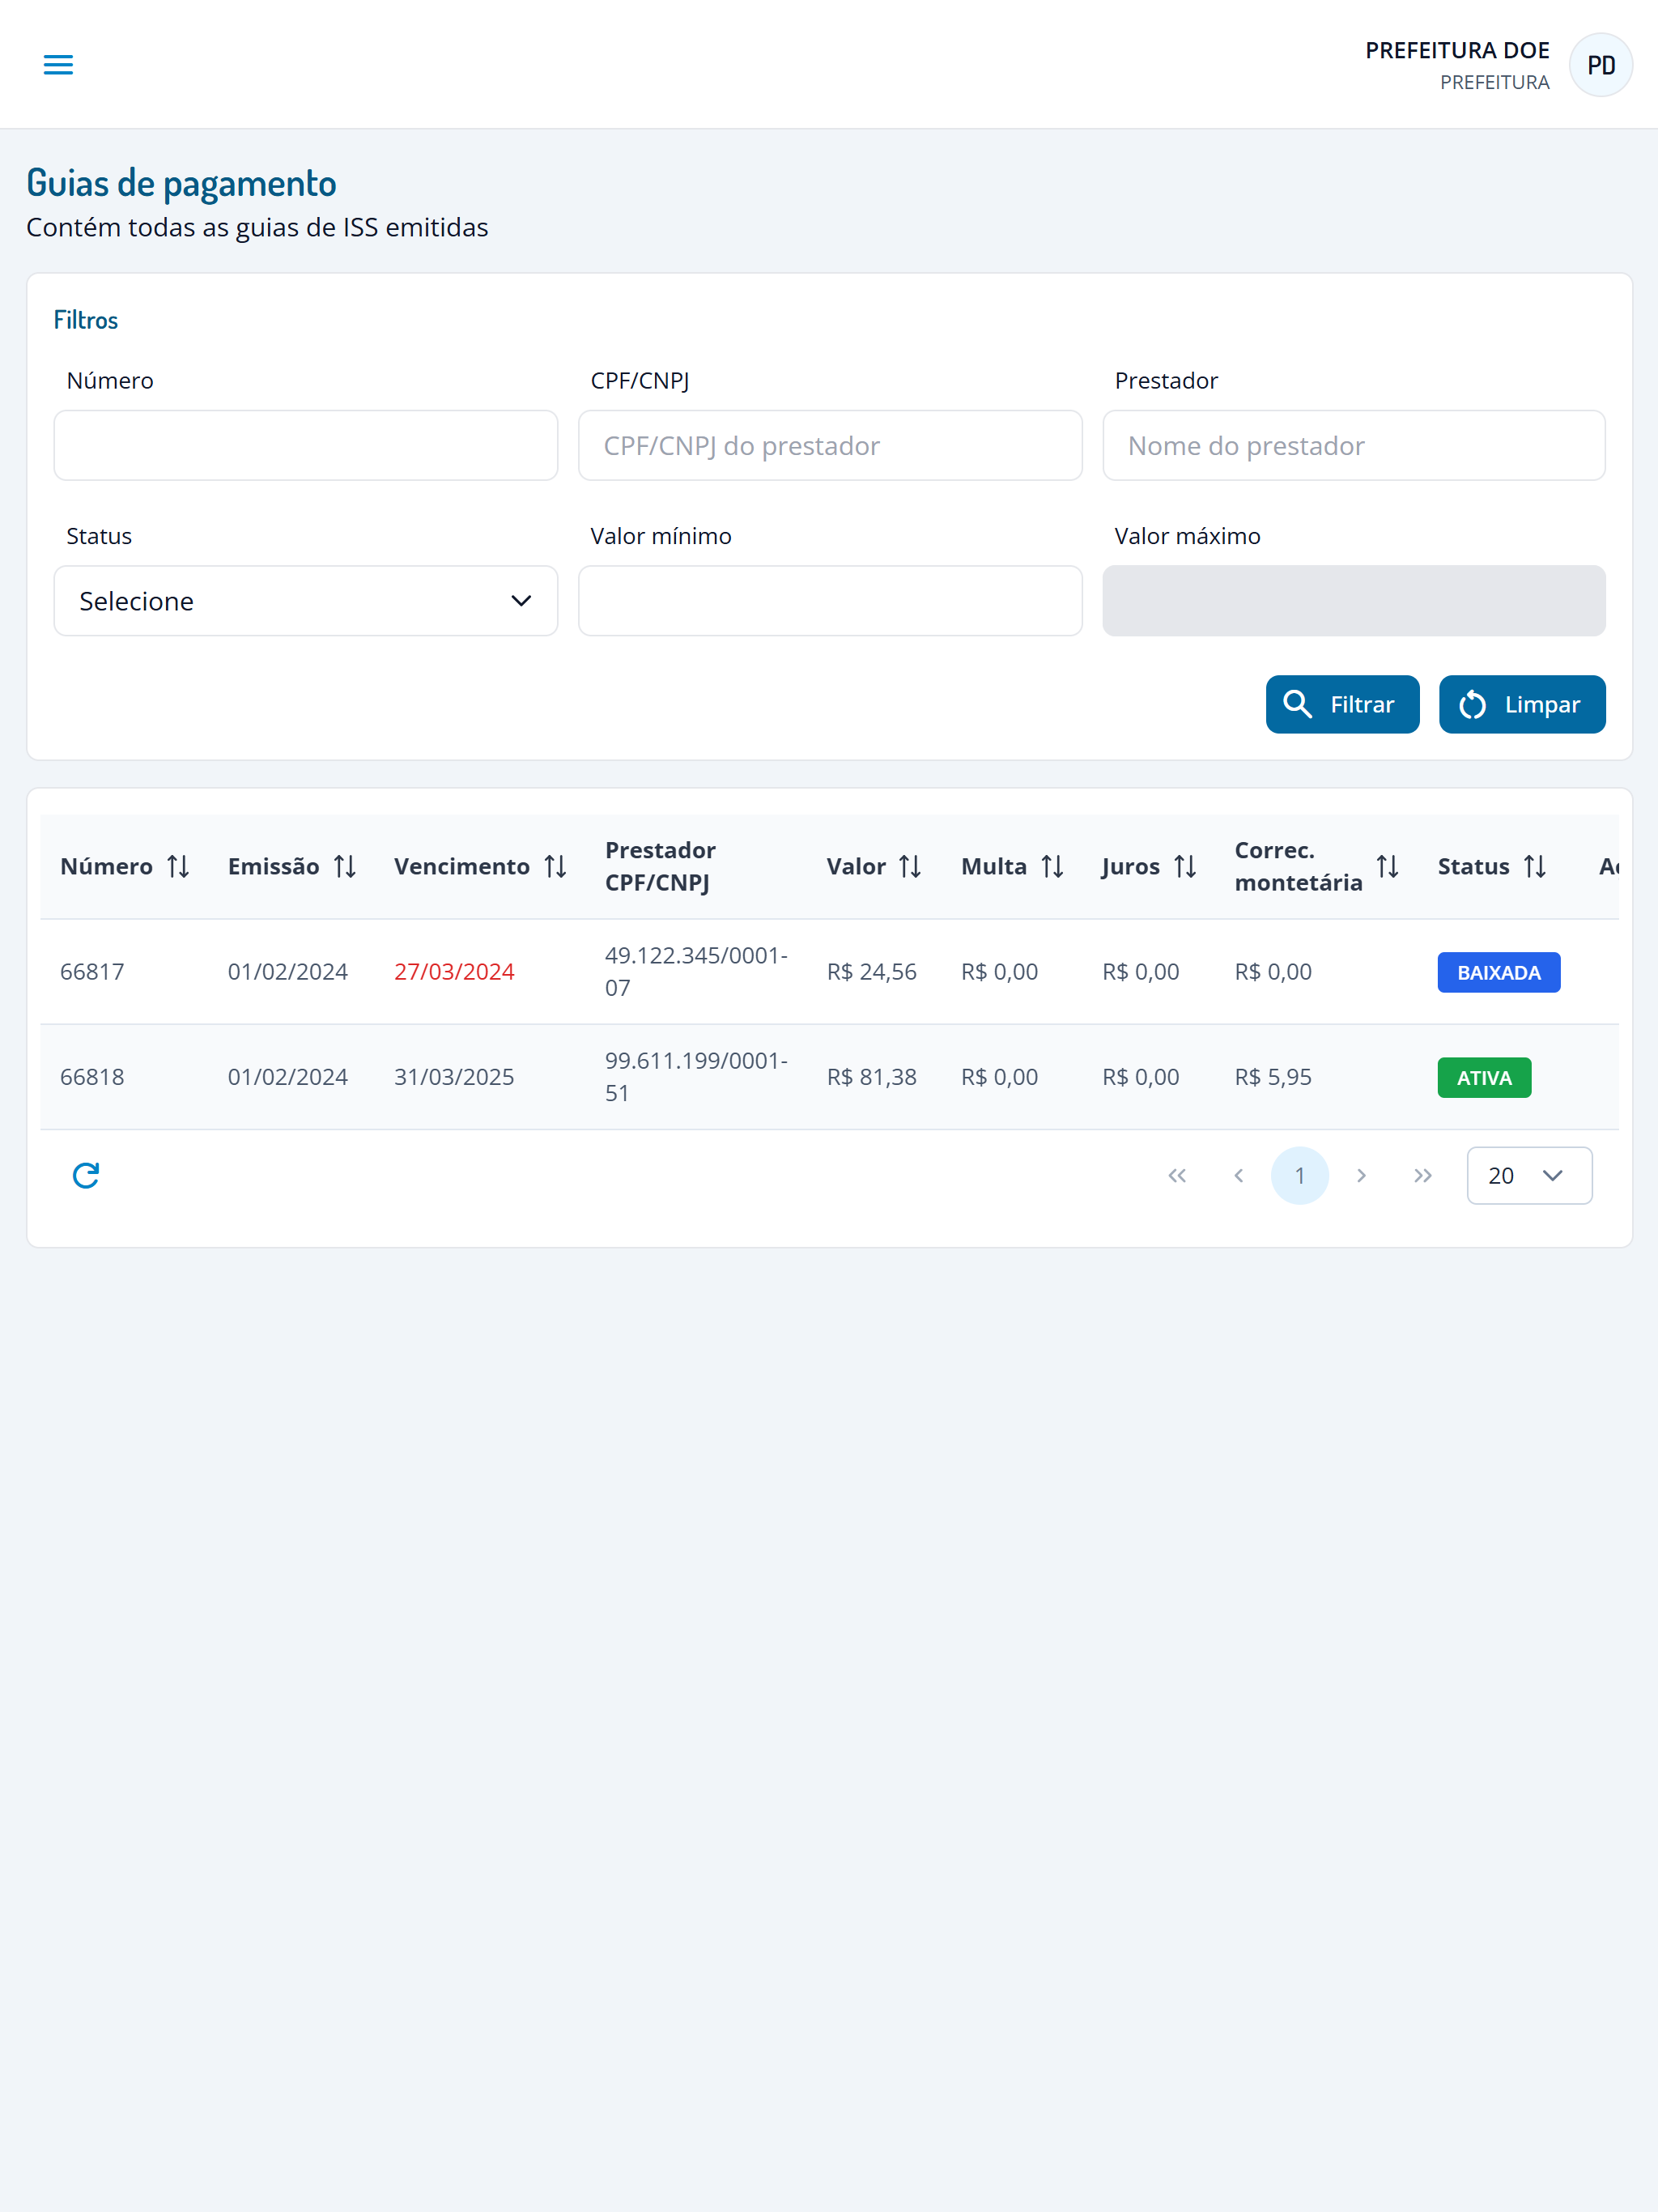Select guide number 66817
Screen dimensions: 1658x2212
point(92,971)
